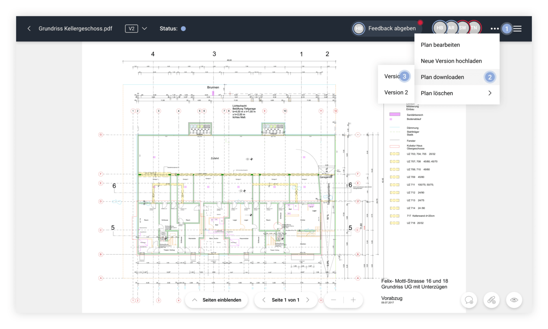Go back using the left arrow
The image size is (548, 329).
(x=29, y=29)
